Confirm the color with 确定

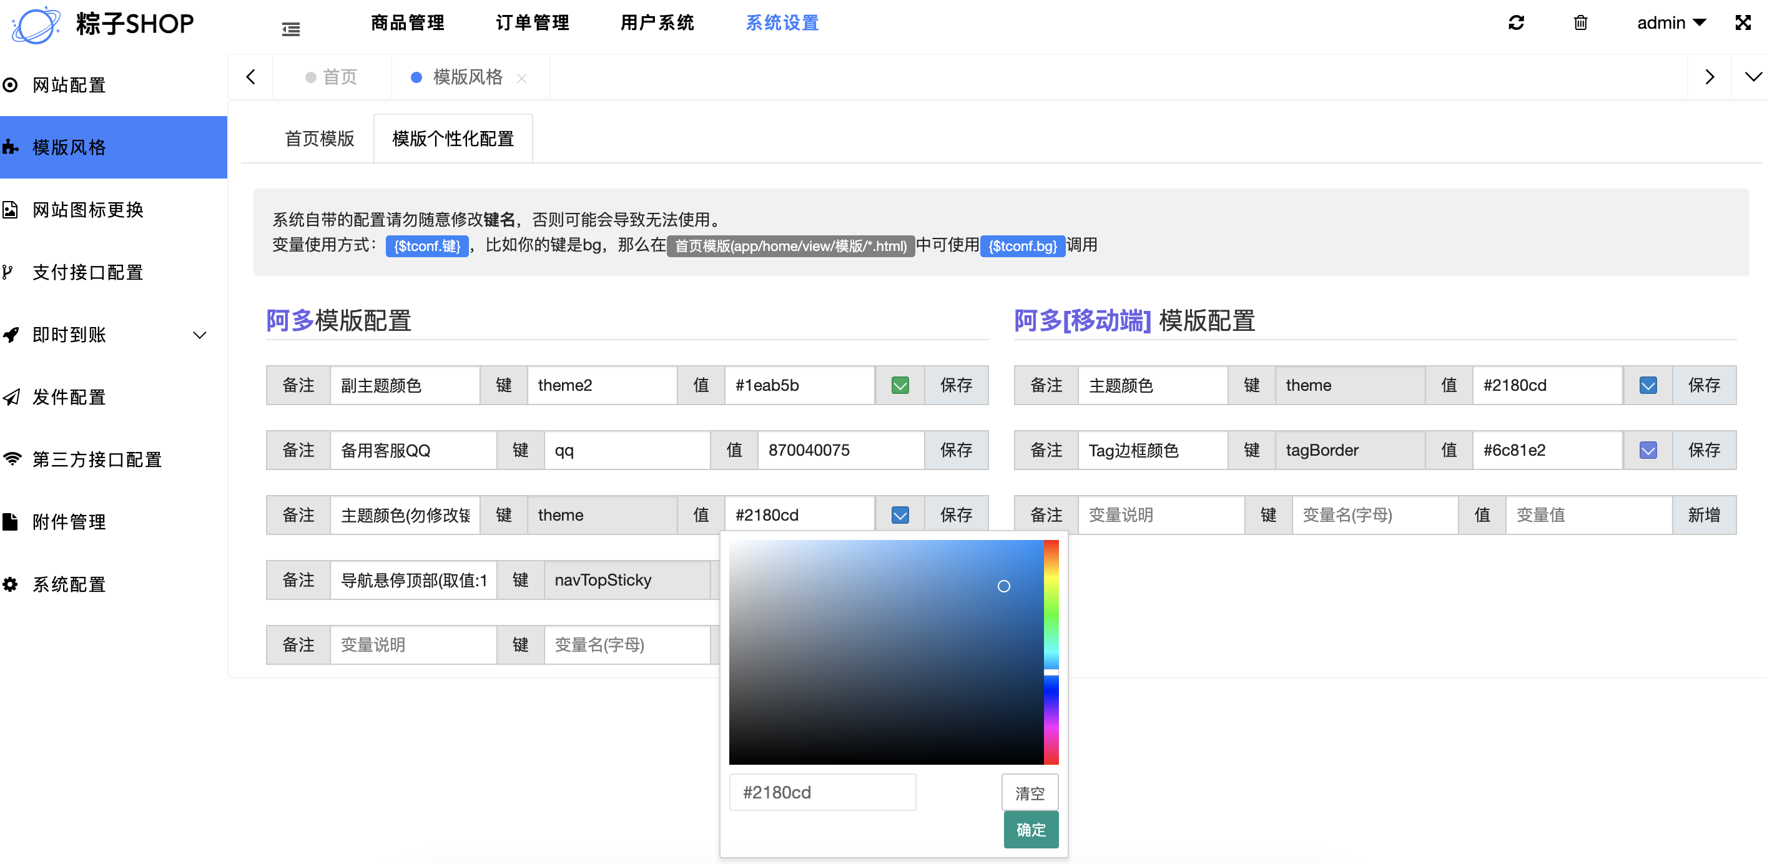coord(1031,830)
